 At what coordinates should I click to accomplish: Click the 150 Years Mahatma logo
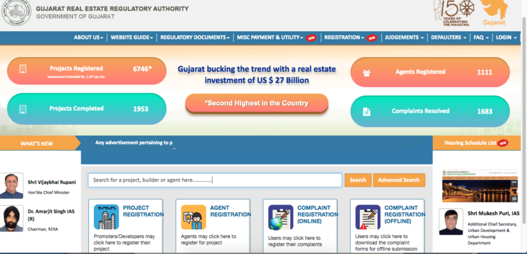coord(454,13)
